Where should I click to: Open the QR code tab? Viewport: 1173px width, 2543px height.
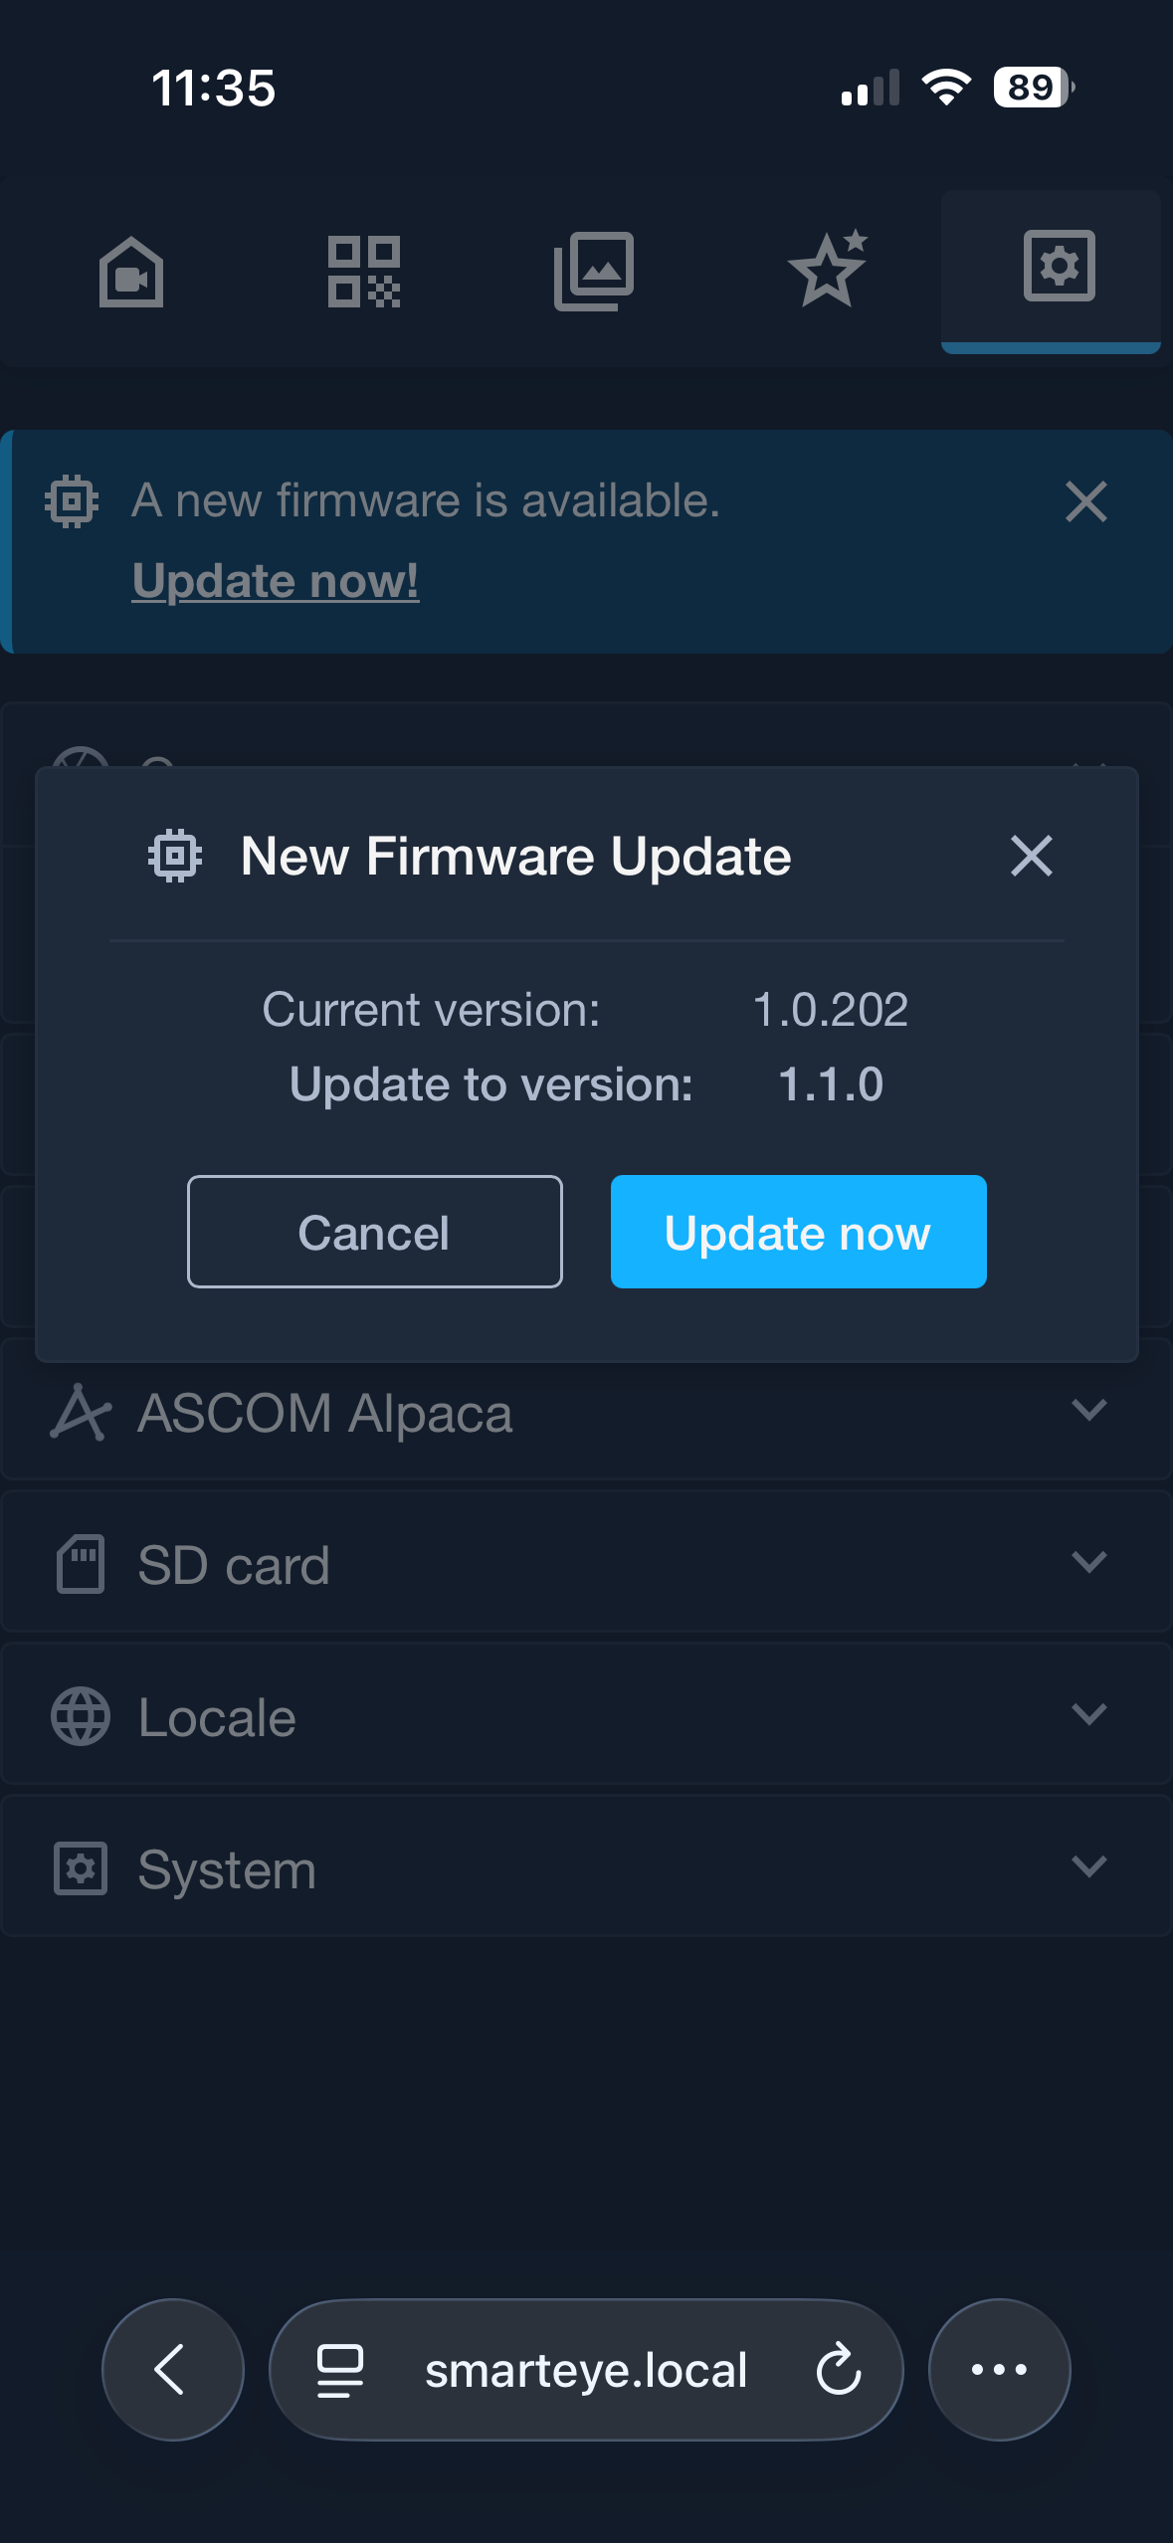click(364, 271)
